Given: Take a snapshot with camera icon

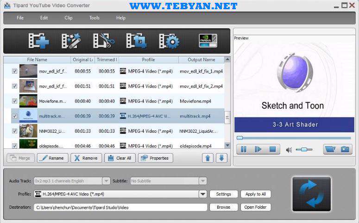Looking at the screenshot, I should coord(345,149).
